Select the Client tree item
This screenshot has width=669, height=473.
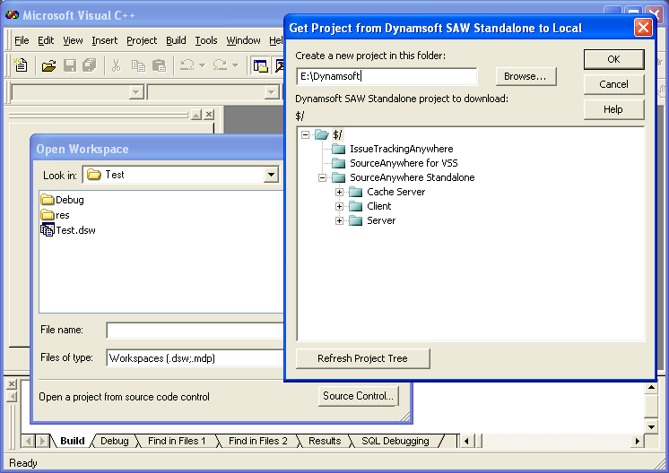(x=378, y=206)
